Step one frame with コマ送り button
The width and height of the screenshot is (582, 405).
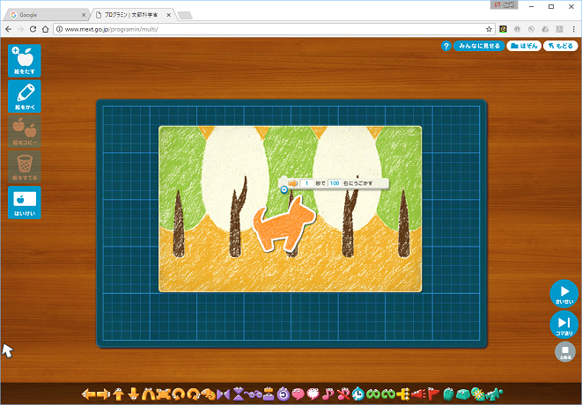564,325
